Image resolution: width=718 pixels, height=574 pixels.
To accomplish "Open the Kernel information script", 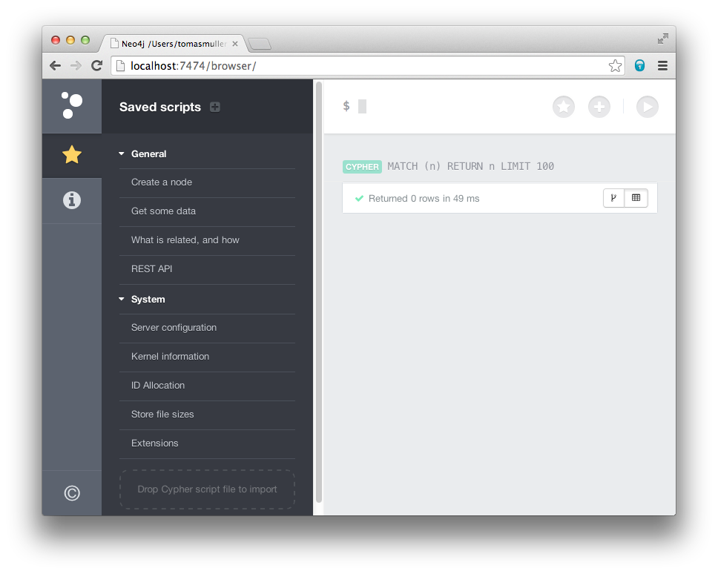I will click(207, 357).
